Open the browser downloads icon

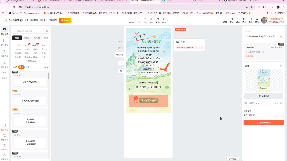click(273, 7)
